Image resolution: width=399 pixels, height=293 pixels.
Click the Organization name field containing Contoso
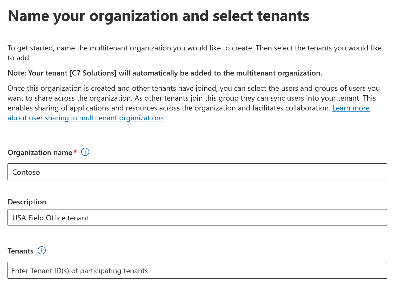pos(197,172)
